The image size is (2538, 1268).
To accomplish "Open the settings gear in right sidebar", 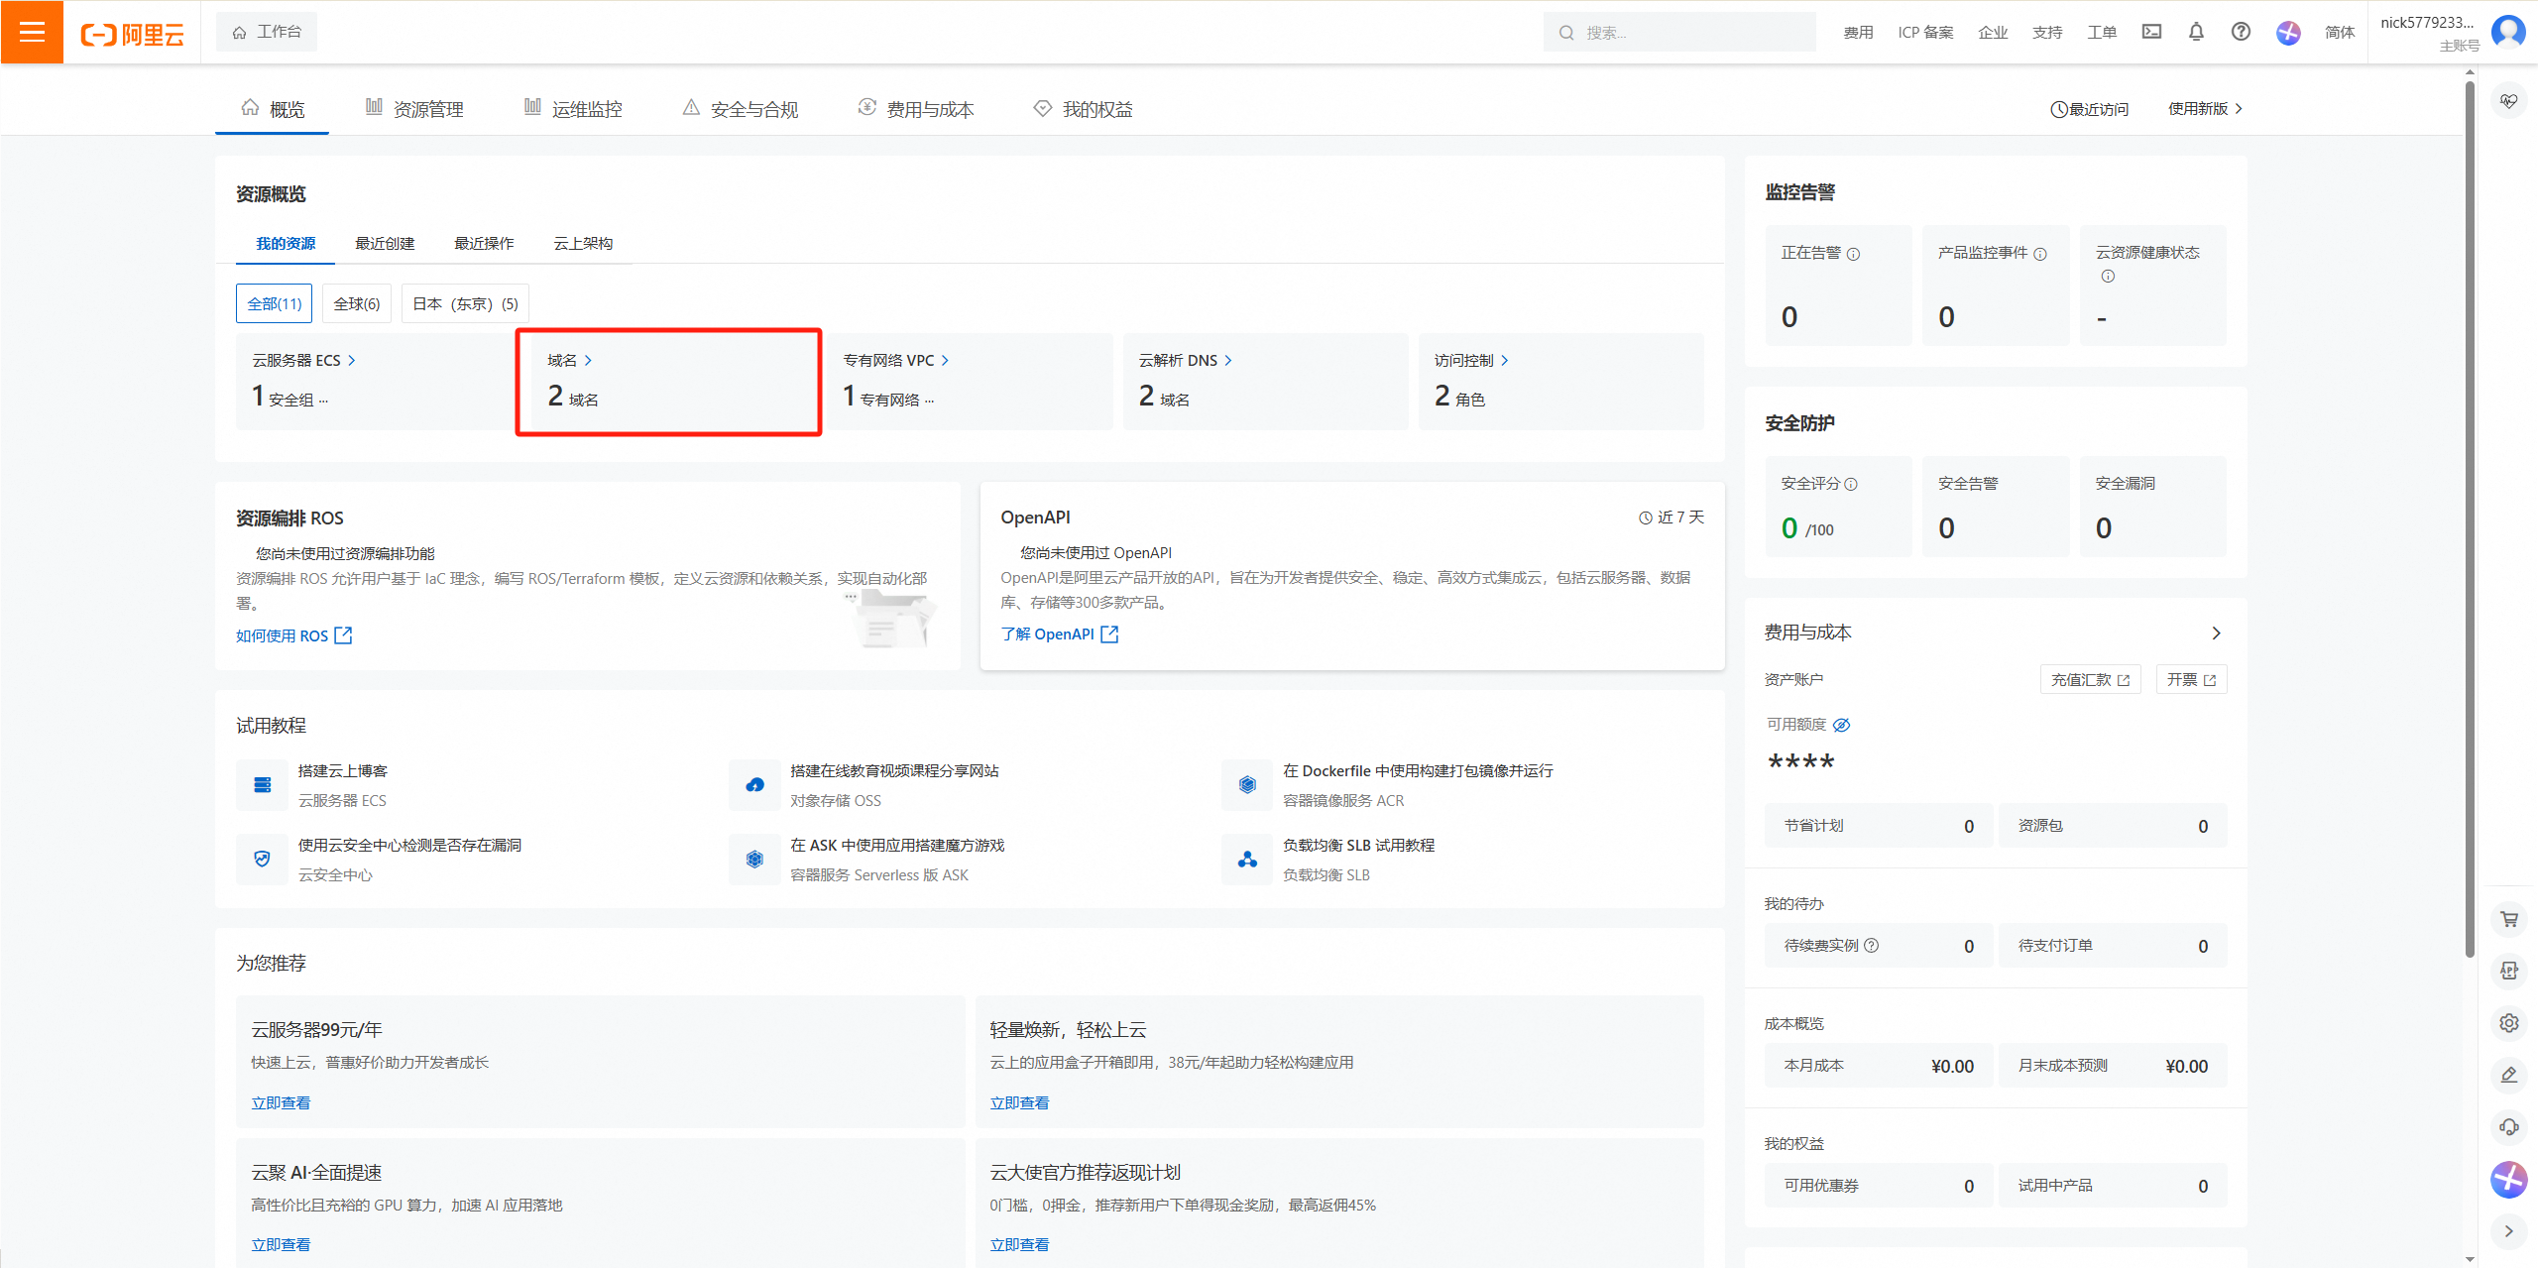I will [2509, 1022].
